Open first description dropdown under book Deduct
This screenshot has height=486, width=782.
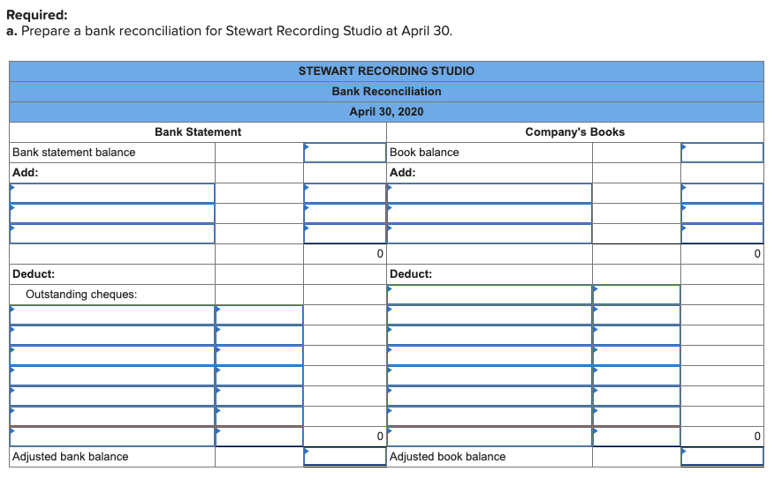[x=490, y=295]
